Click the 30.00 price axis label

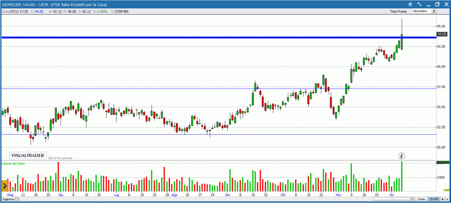pyautogui.click(x=441, y=147)
